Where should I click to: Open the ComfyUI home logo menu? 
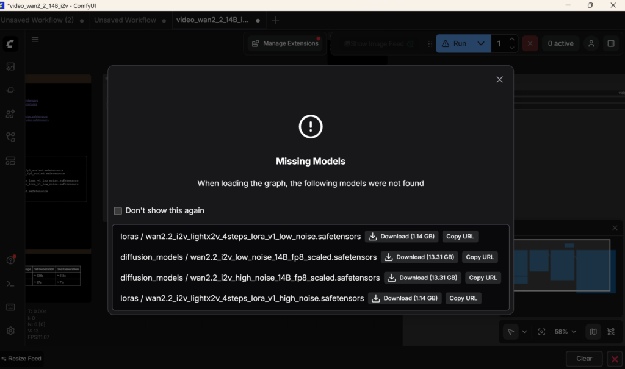tap(10, 43)
